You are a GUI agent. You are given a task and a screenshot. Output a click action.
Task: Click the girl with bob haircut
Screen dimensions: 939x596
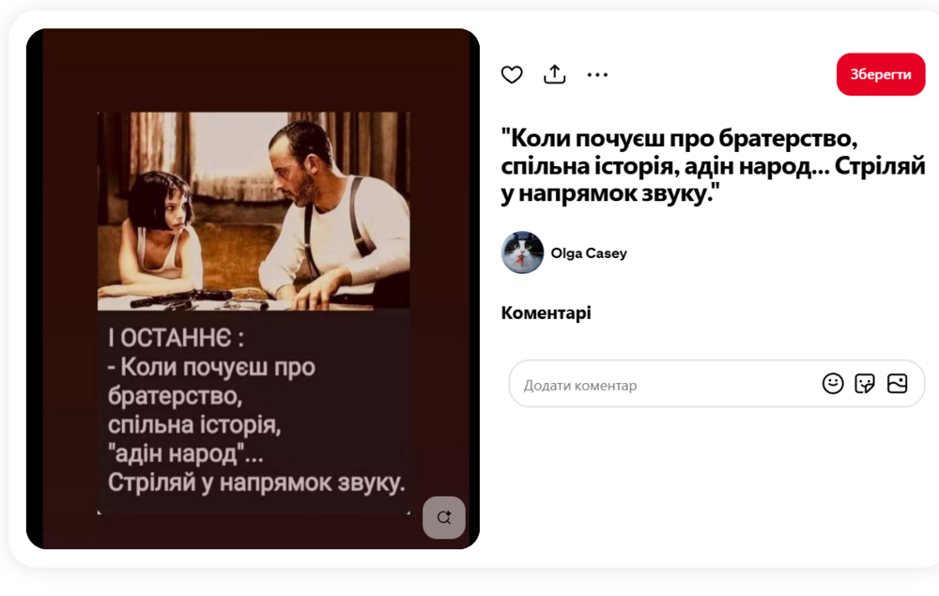(159, 237)
